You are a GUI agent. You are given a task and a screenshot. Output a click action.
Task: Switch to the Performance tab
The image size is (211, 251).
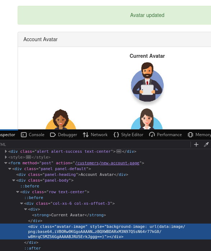tap(165, 135)
